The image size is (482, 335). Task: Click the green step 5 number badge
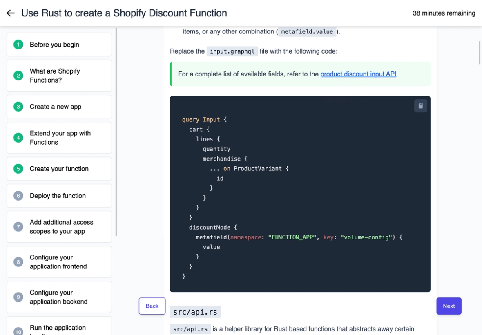coord(18,169)
